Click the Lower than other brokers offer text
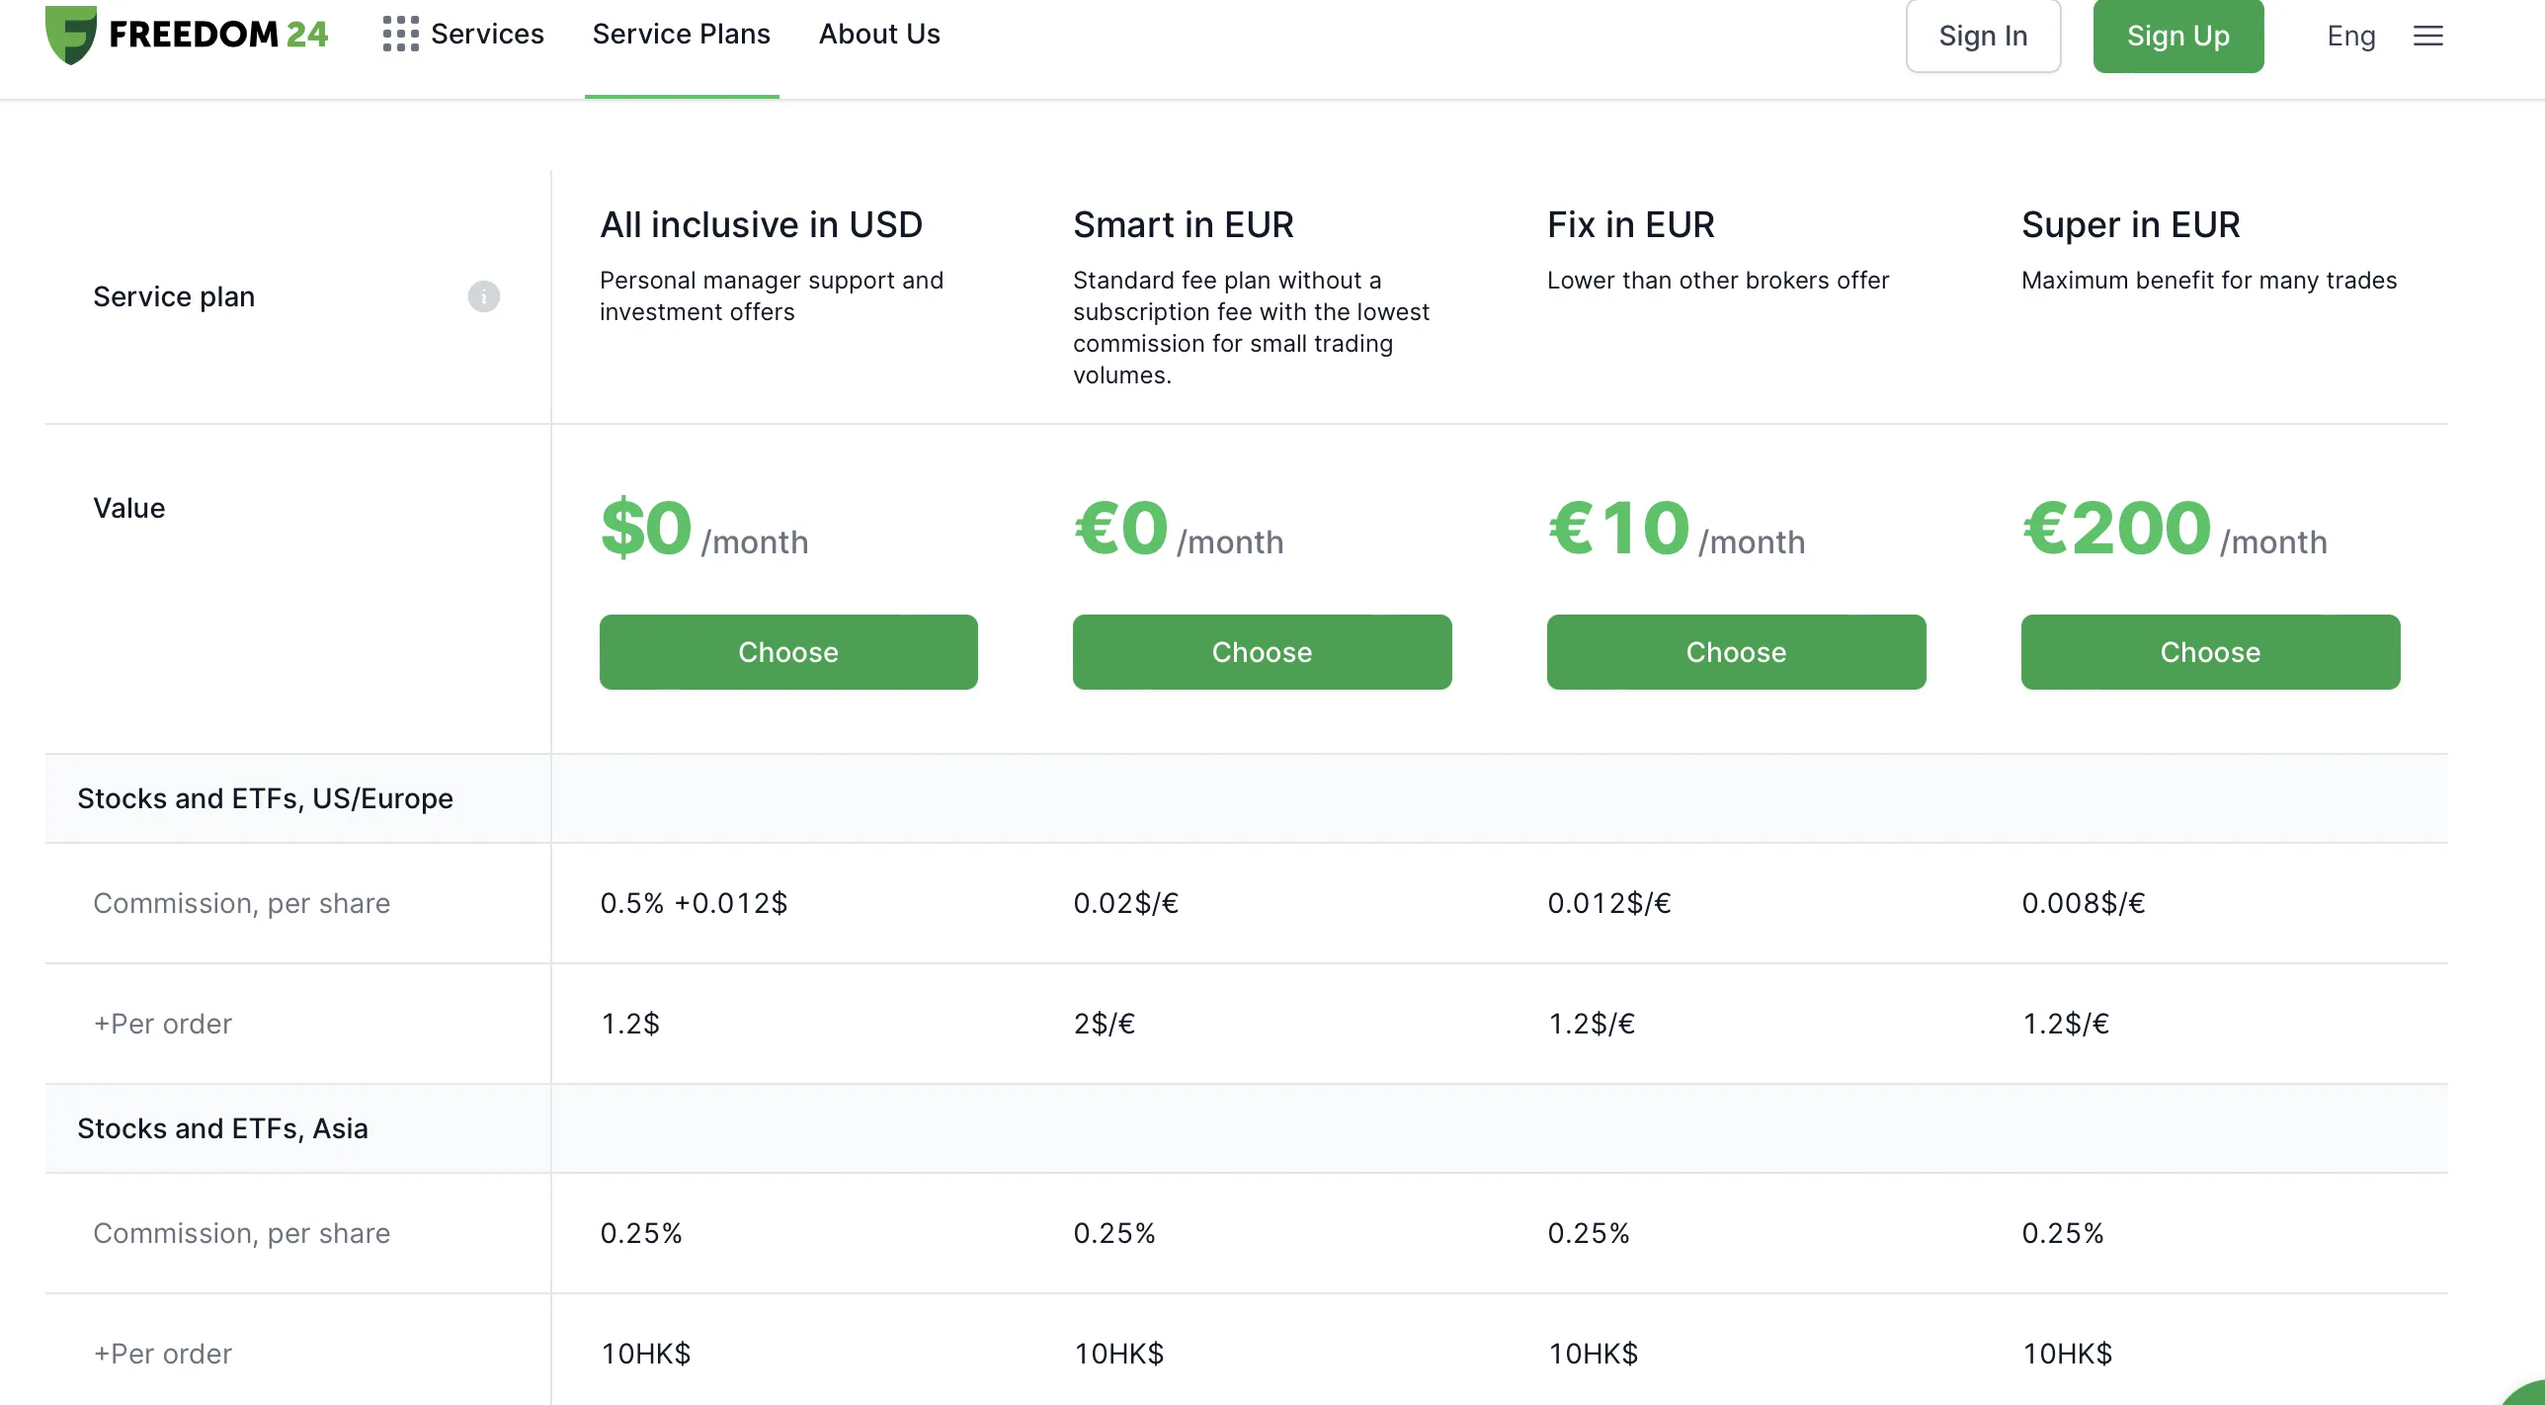Viewport: 2545px width, 1405px height. [1718, 281]
